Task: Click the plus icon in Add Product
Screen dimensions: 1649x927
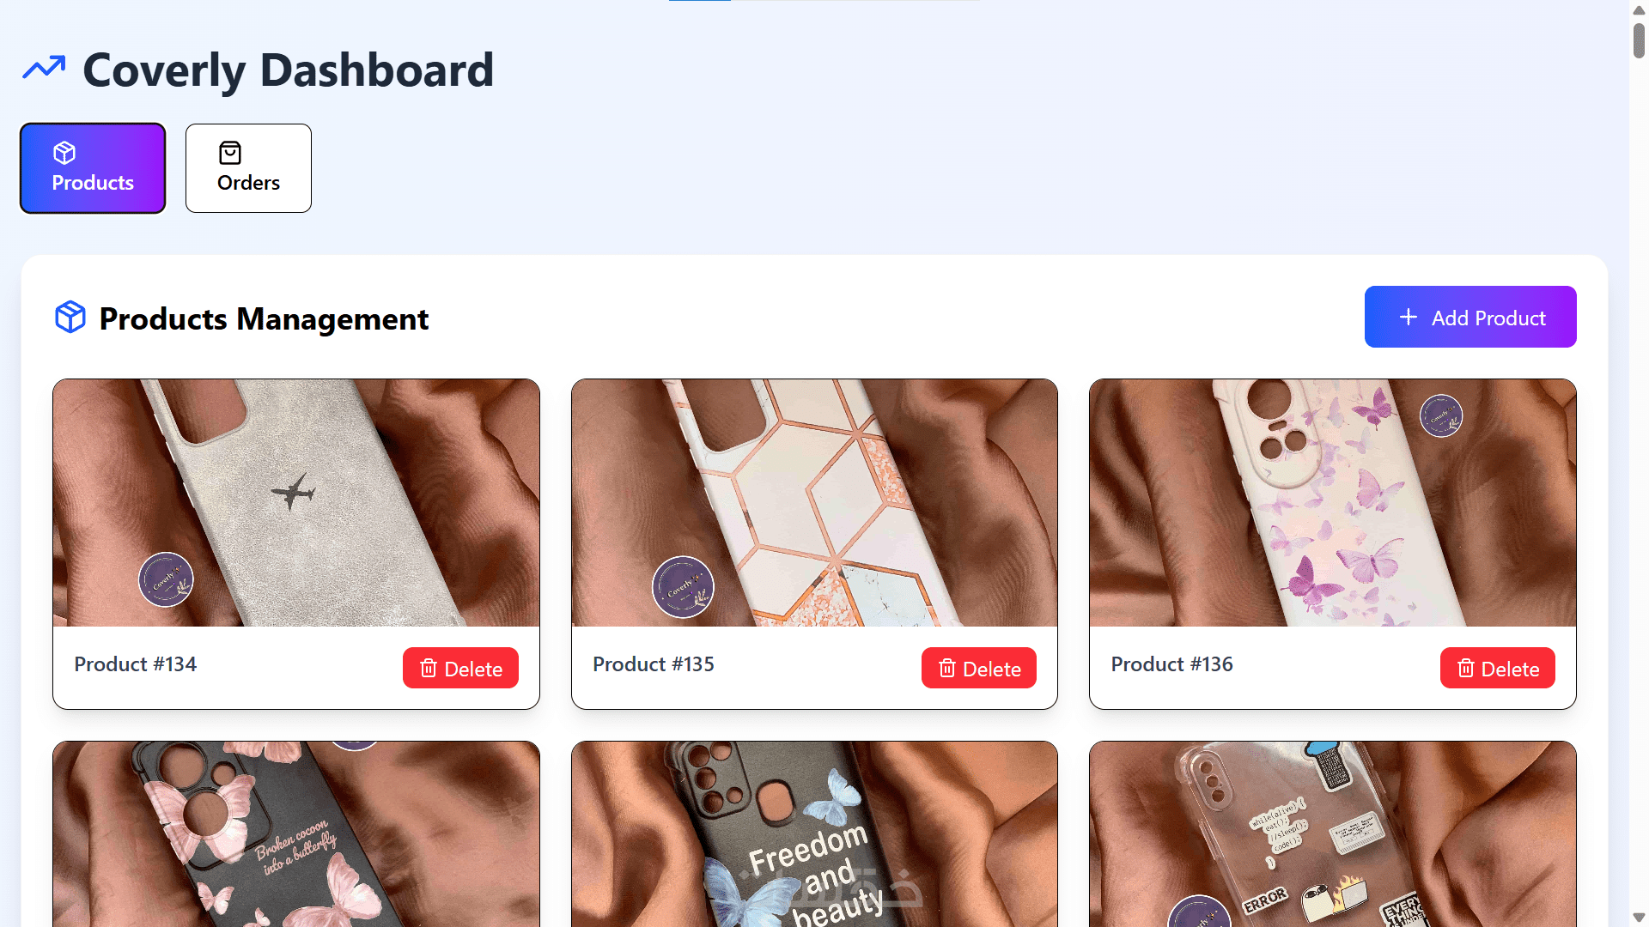Action: (1409, 317)
